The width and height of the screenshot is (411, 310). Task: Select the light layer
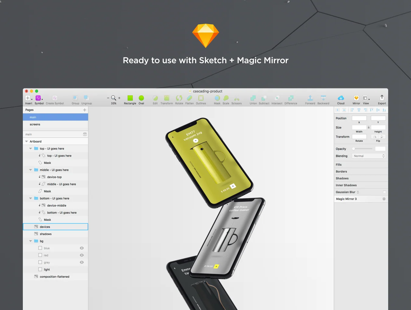(55, 270)
